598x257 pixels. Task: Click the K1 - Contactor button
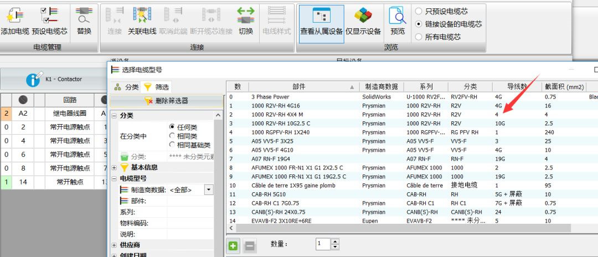[x=54, y=79]
